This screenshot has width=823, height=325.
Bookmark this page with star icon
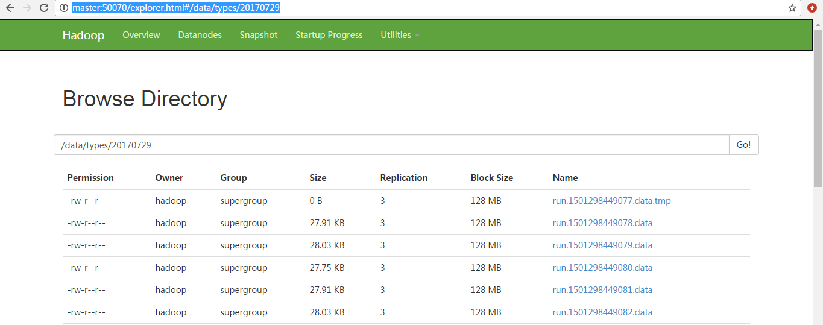tap(792, 8)
